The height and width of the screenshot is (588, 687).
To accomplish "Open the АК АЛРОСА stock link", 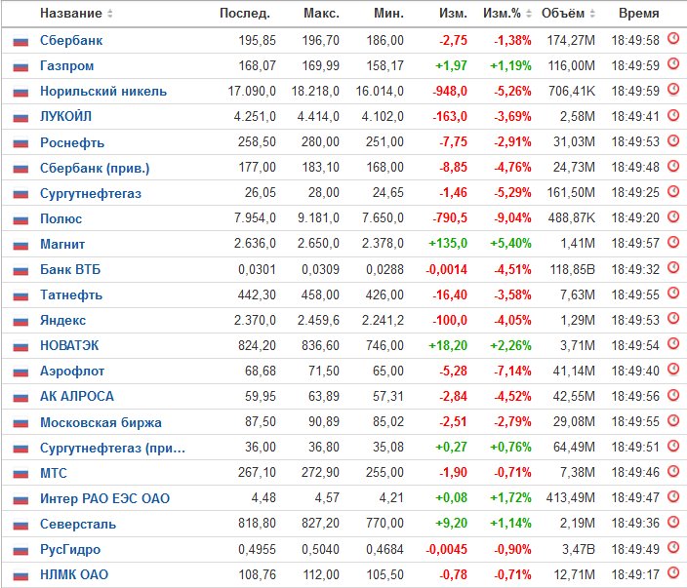I will click(77, 397).
